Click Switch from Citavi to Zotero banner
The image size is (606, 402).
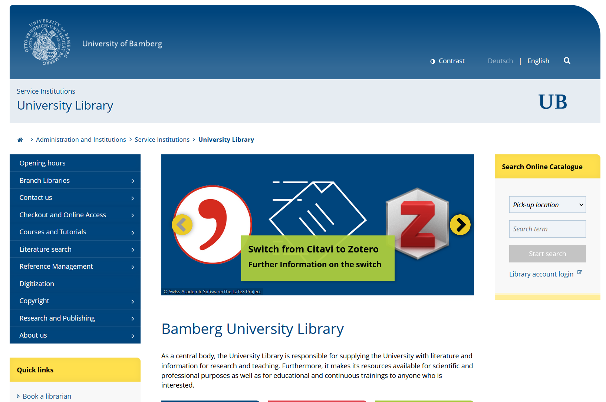[x=317, y=258]
